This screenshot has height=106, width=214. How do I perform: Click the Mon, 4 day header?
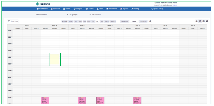(55, 25)
